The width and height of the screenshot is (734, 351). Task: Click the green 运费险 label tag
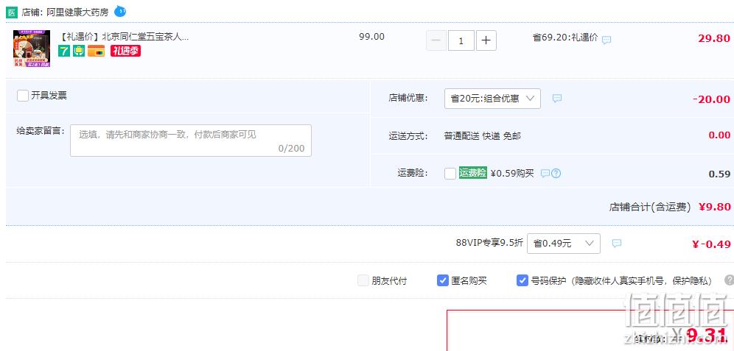pyautogui.click(x=473, y=172)
